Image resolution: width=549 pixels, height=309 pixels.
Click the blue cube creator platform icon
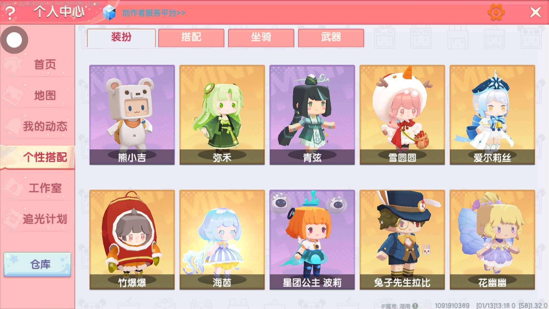click(109, 13)
